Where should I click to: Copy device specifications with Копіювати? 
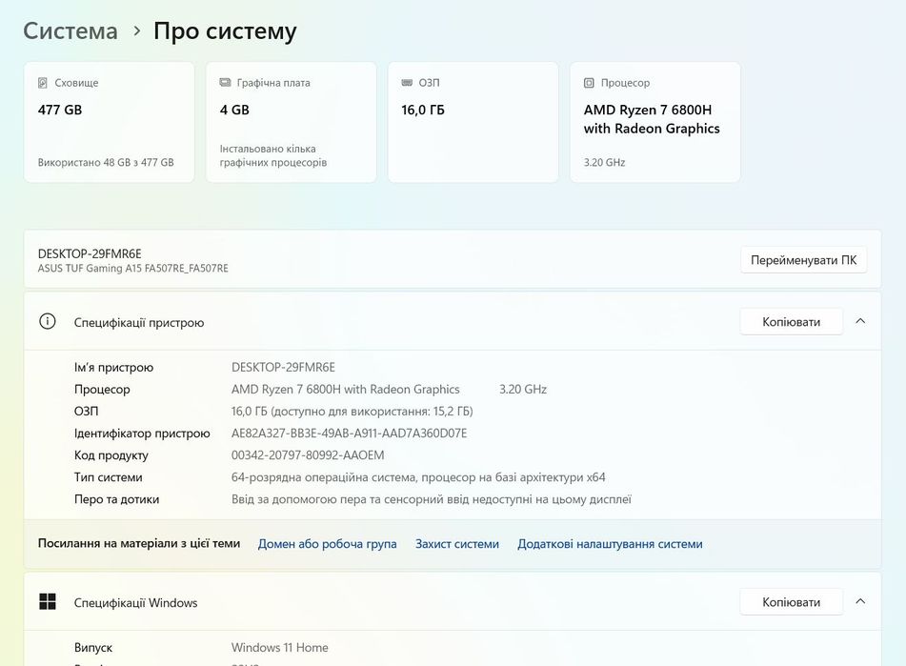click(791, 322)
